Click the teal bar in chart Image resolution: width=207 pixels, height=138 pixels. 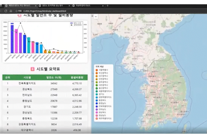(x=29, y=45)
